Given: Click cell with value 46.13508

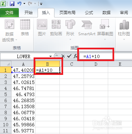Looking at the screenshot, I should [x=23, y=106].
